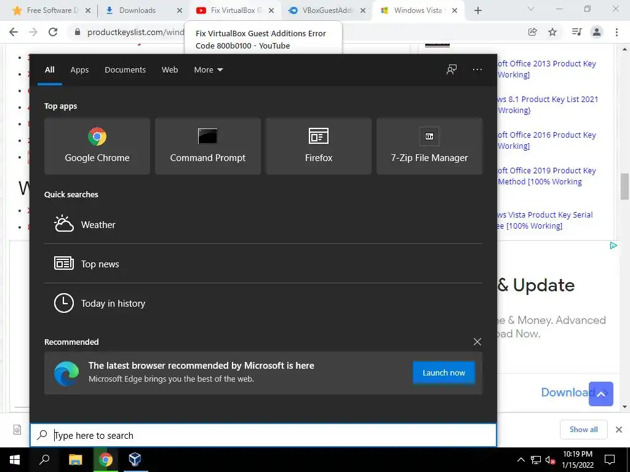Click the page vertical scrollbar thumb
Viewport: 630px width, 472px height.
(624, 186)
